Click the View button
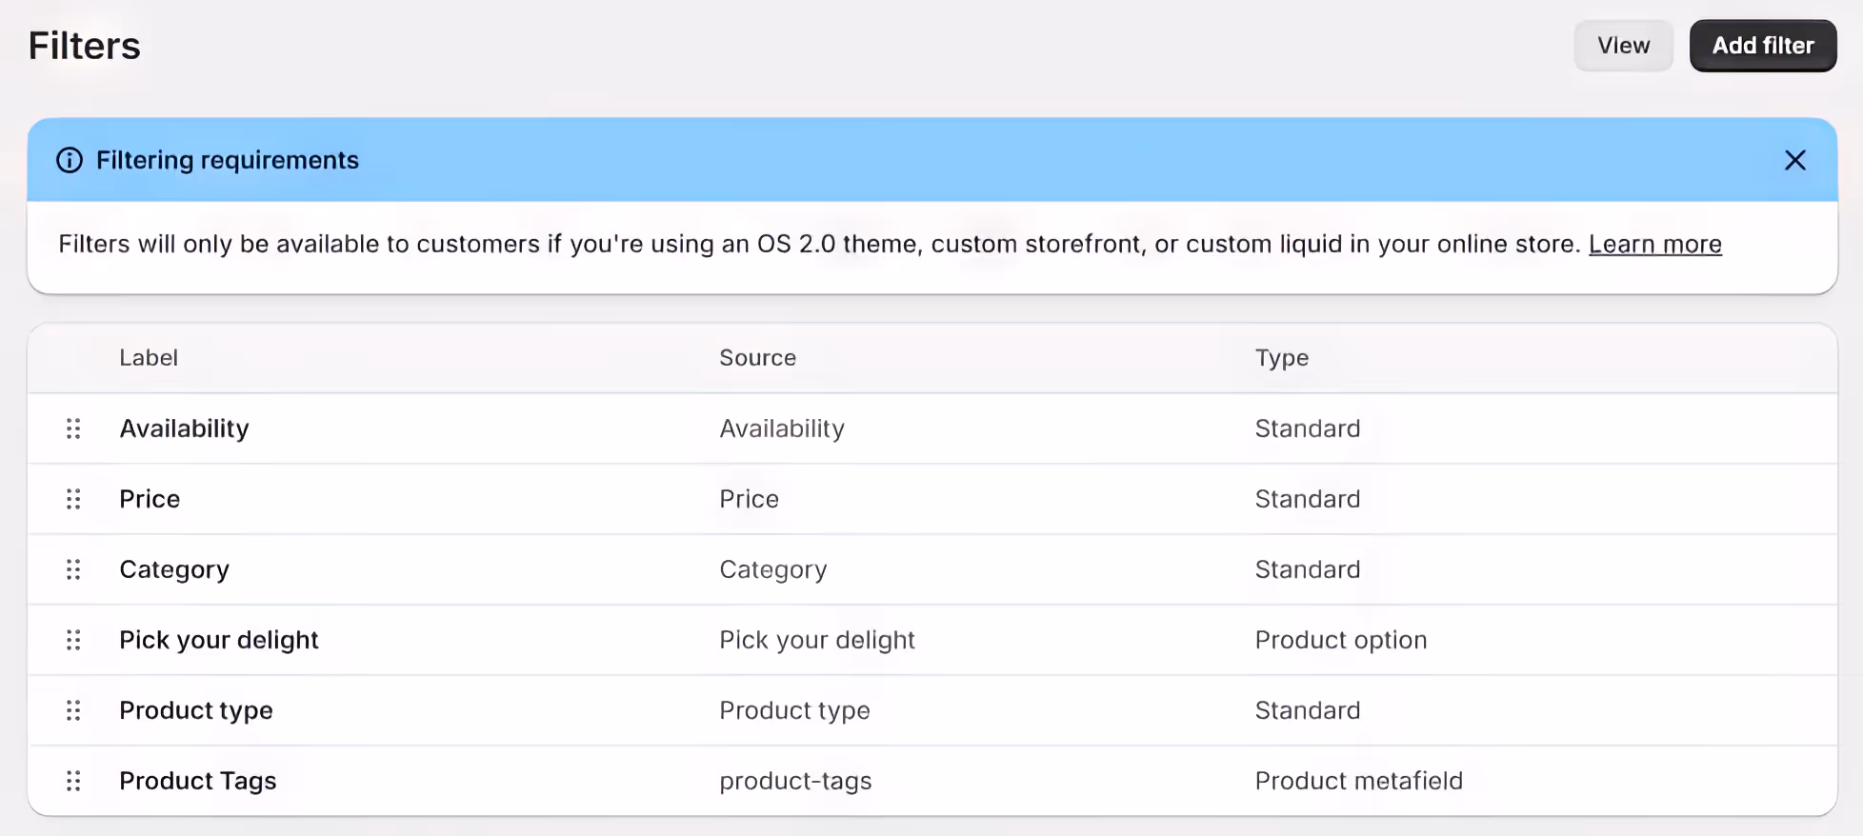This screenshot has width=1863, height=836. (x=1623, y=46)
